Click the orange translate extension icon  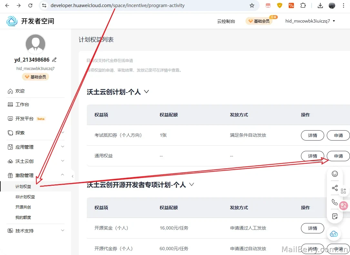click(x=291, y=5)
